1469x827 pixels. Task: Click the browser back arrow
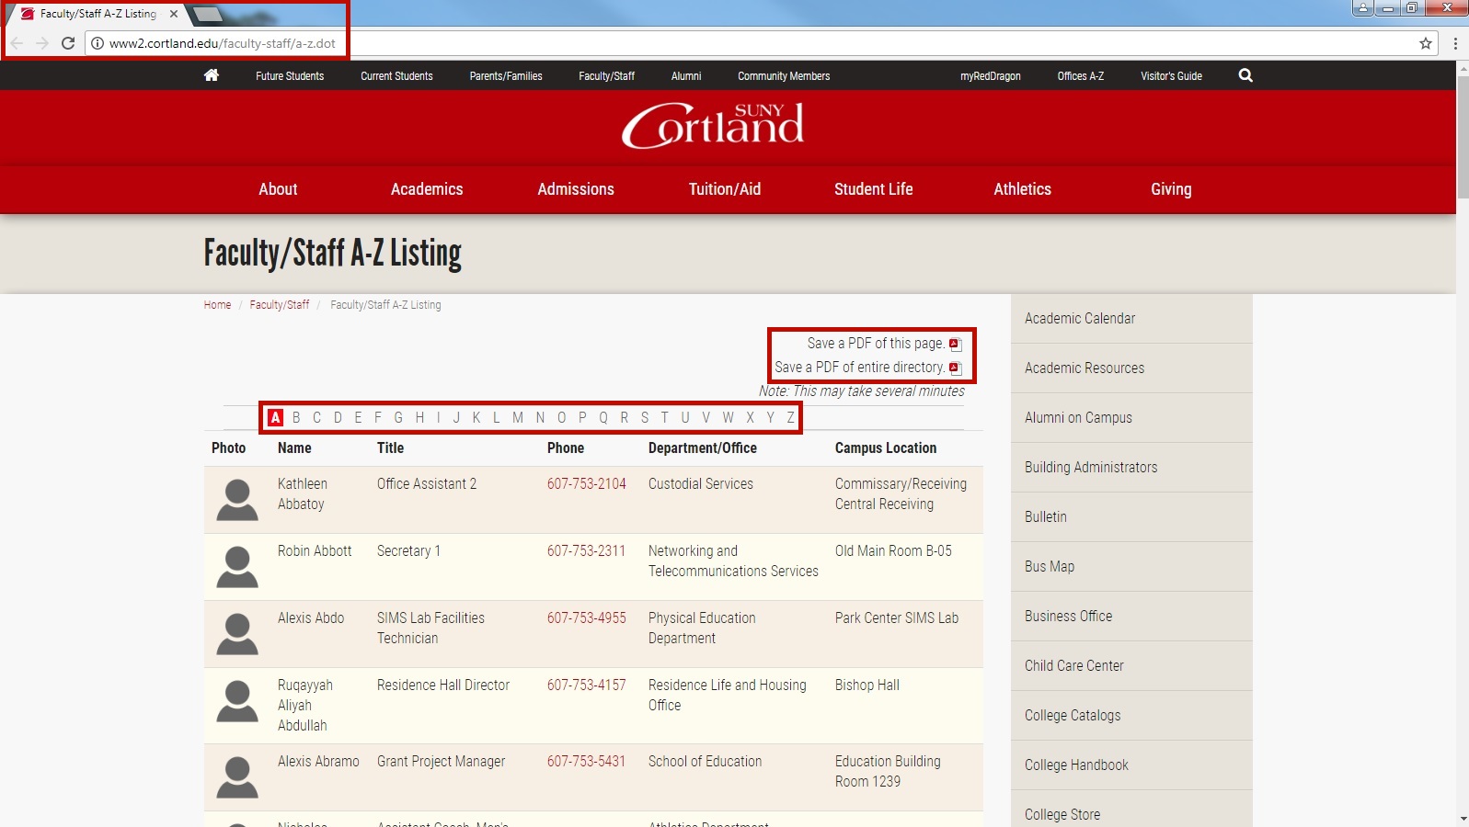(x=17, y=43)
